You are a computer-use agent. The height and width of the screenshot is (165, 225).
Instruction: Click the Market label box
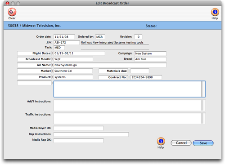(34, 71)
